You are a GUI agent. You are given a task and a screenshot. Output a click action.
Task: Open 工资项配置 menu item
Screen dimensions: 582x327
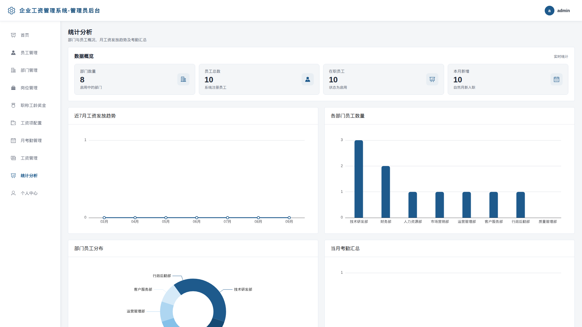[x=30, y=123]
